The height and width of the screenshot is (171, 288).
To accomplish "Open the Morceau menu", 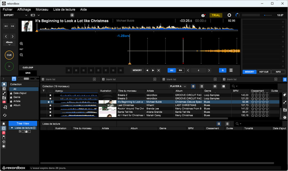I will pos(42,10).
